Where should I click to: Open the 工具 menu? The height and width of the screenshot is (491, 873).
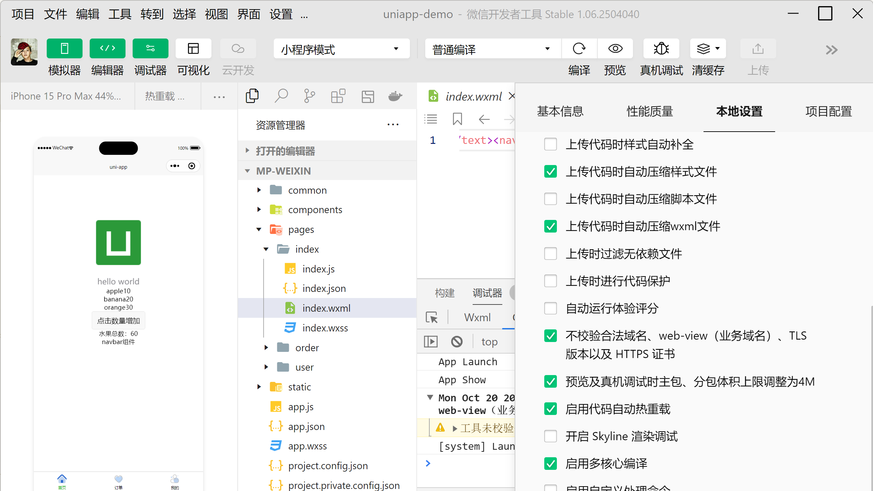click(x=120, y=14)
